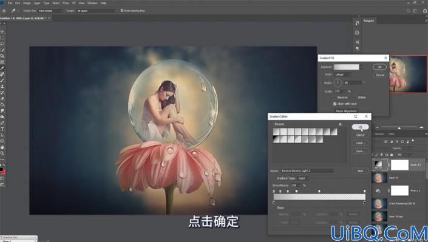Open the Style Linear dropdown
Screen dimensions: 428x242
[342, 75]
